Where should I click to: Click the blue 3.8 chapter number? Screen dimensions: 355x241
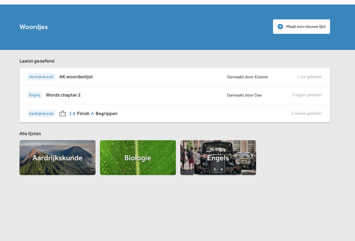(x=72, y=114)
